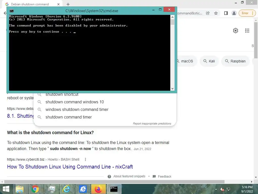Open the Windows Start button

point(6,189)
